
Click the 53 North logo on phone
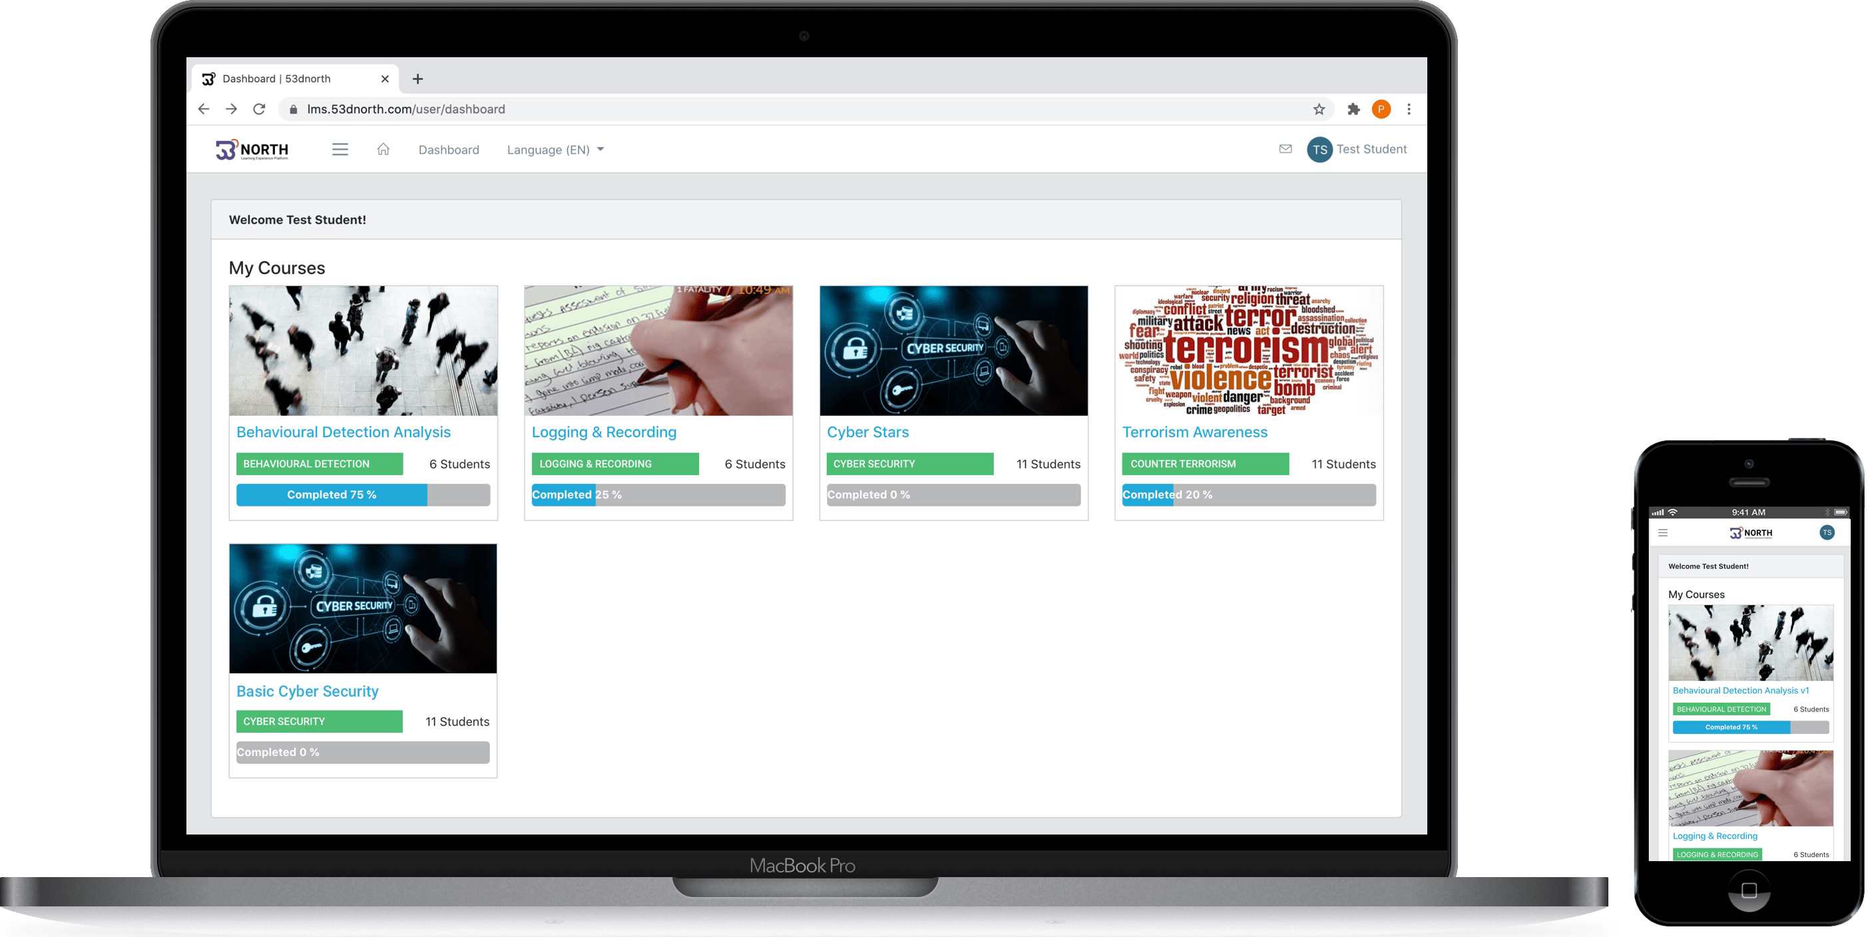pyautogui.click(x=1751, y=532)
